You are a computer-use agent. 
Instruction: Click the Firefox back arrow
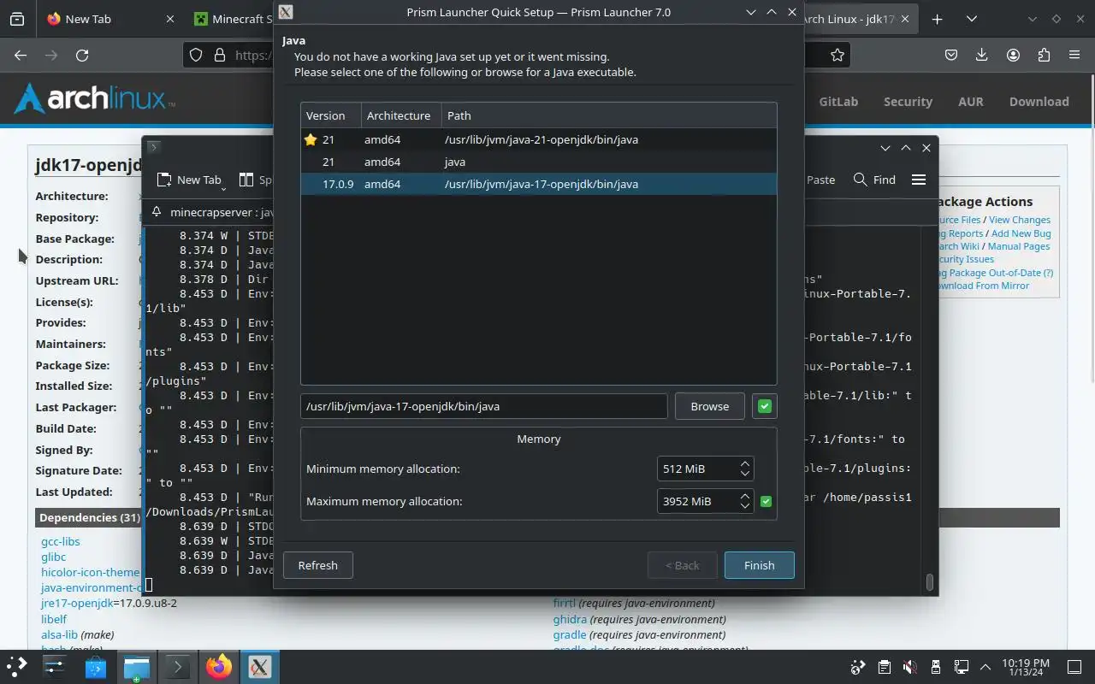(21, 55)
